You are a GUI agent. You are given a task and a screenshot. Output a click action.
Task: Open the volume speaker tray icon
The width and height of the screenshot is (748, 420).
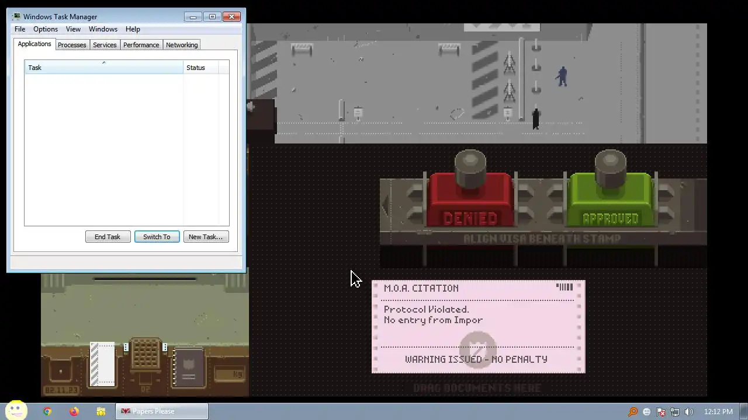[x=689, y=412]
